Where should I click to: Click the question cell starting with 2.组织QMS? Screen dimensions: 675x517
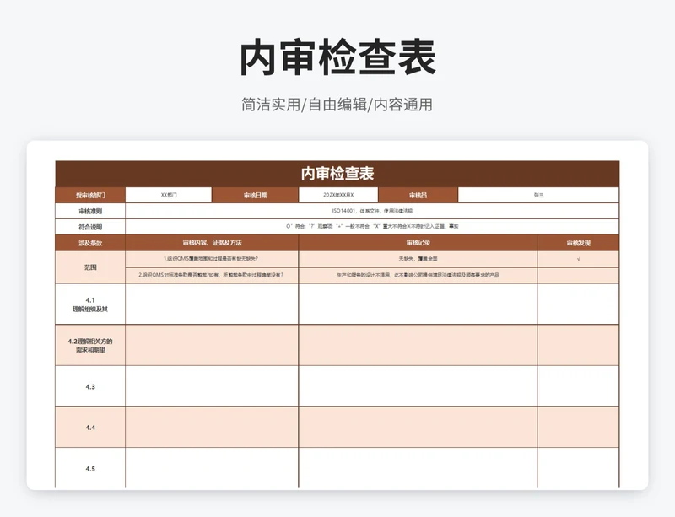pyautogui.click(x=212, y=275)
